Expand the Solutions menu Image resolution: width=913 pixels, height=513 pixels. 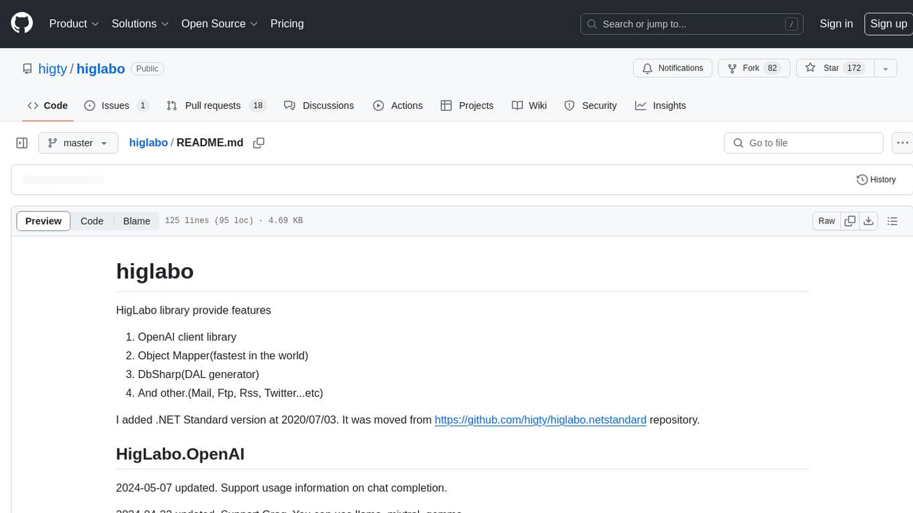(140, 24)
